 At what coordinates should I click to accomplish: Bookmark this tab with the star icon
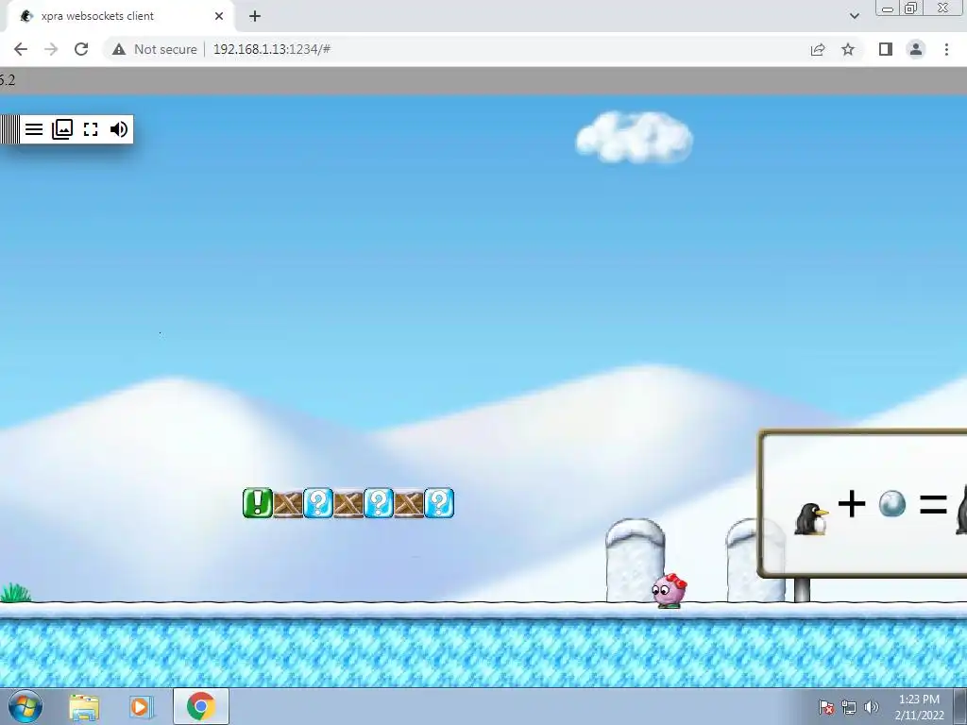click(x=848, y=49)
